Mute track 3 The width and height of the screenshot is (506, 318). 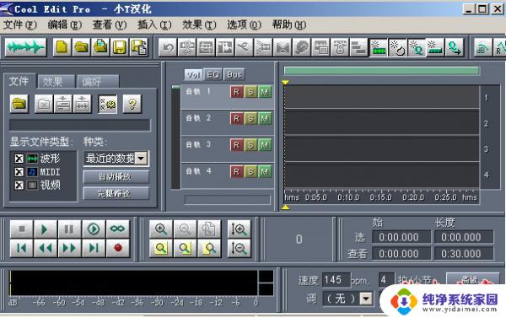pos(265,145)
